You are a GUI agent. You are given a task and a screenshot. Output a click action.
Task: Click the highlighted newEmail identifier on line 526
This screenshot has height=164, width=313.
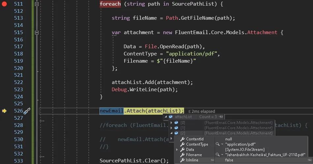pos(112,111)
